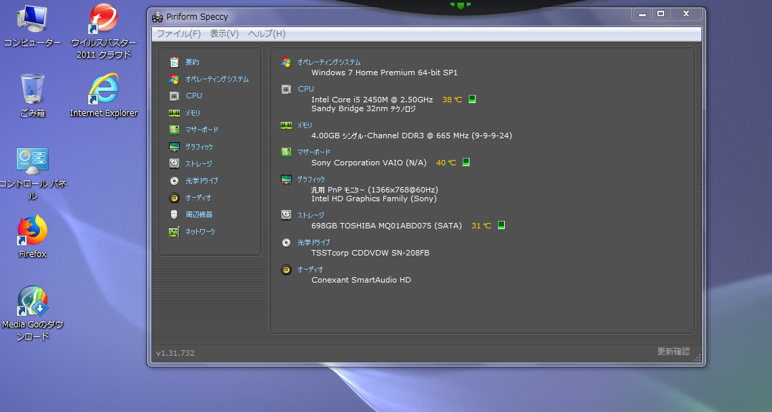Viewport: 772px width, 412px height.
Task: Click the Intel Core i5 2450M @ 2.50GHz text
Action: click(x=372, y=100)
